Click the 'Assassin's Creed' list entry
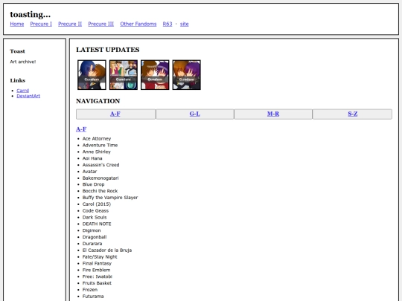Screen dimensions: 402x301 coord(100,165)
